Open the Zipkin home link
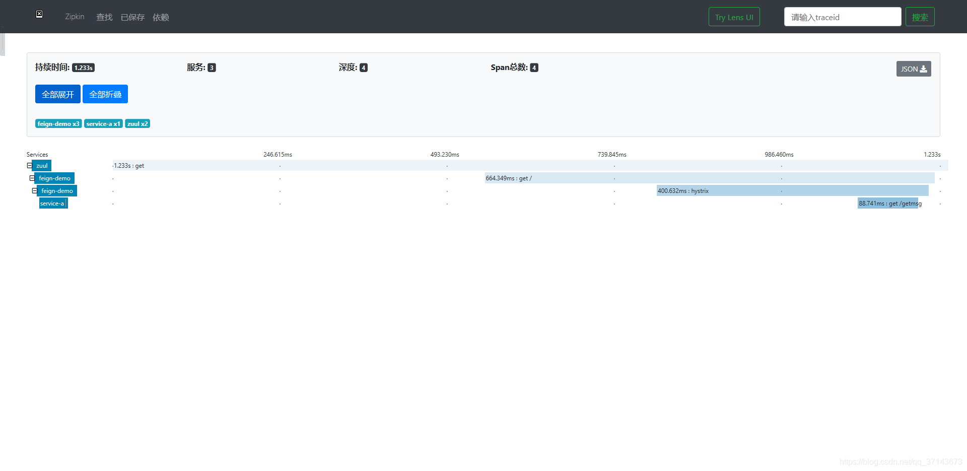 pos(75,17)
